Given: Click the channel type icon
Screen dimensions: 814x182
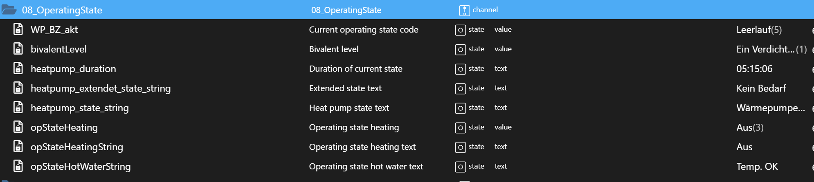Looking at the screenshot, I should [464, 10].
